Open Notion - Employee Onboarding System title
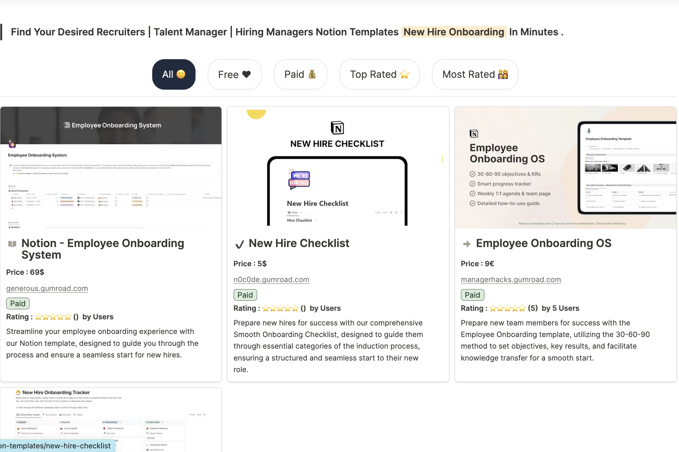Viewport: 679px width, 452px height. click(x=103, y=249)
